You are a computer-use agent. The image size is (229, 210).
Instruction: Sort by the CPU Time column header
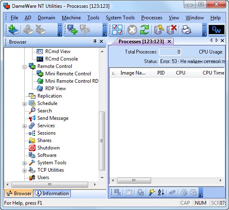pos(206,73)
